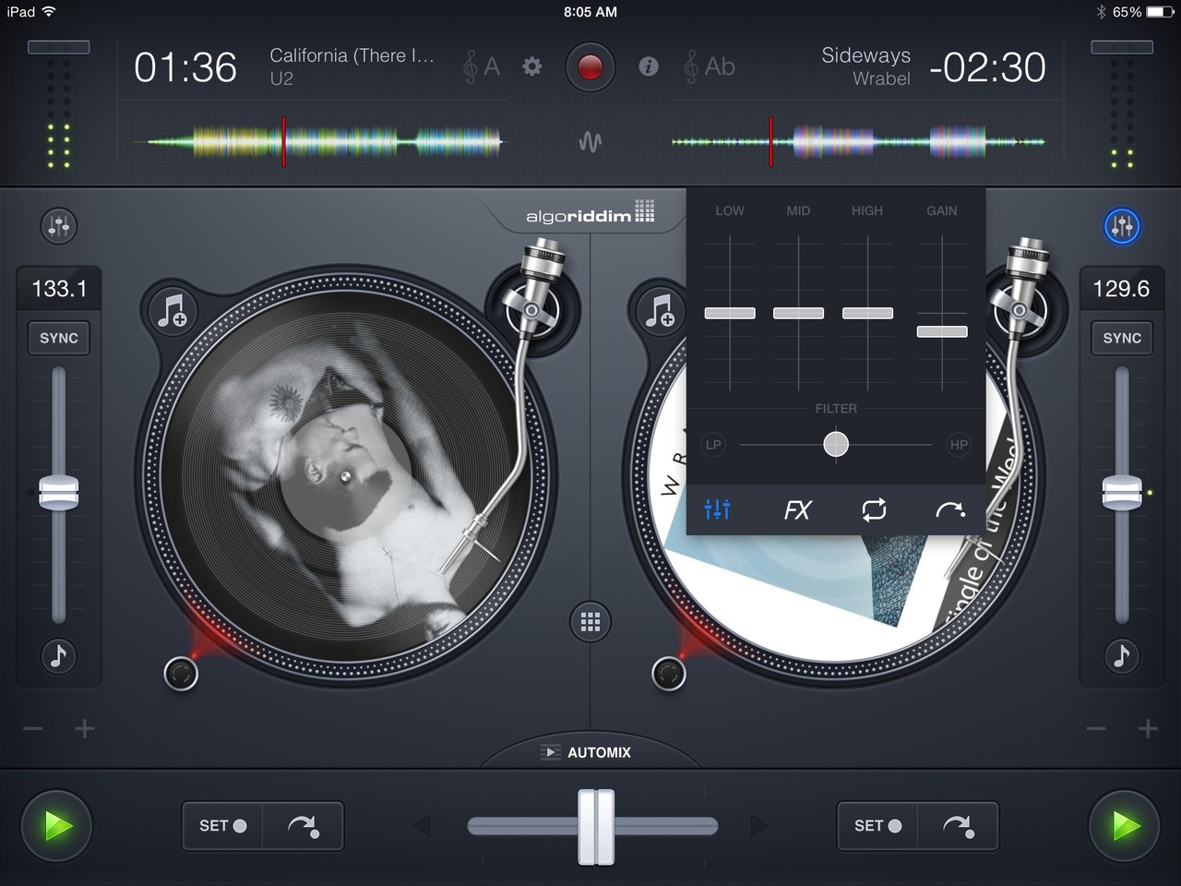Click the left deck tempo fader handle
1181x886 pixels.
pos(59,492)
